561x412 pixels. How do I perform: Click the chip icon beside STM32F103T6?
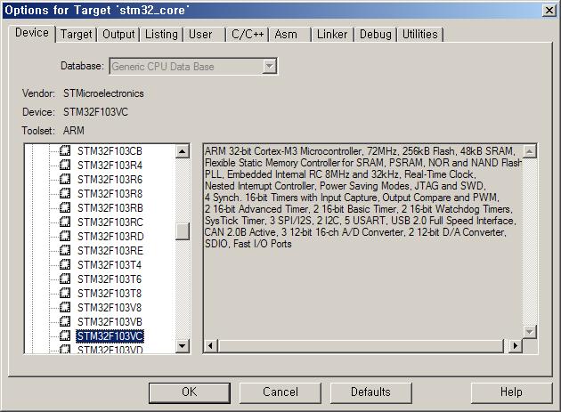65,279
